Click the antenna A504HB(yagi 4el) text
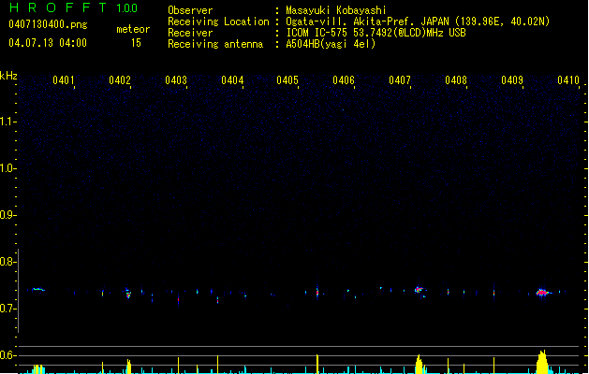This screenshot has width=589, height=374. 331,44
